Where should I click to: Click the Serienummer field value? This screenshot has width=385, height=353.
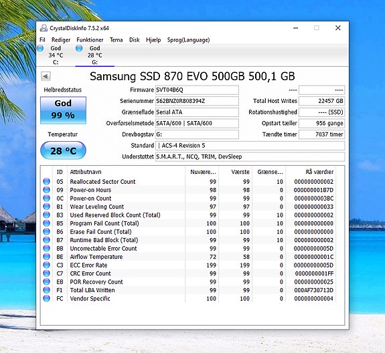tap(197, 101)
